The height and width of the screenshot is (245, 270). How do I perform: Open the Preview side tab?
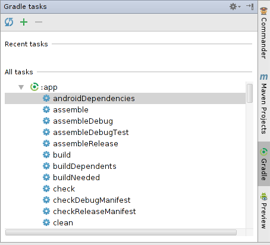pos(264,210)
